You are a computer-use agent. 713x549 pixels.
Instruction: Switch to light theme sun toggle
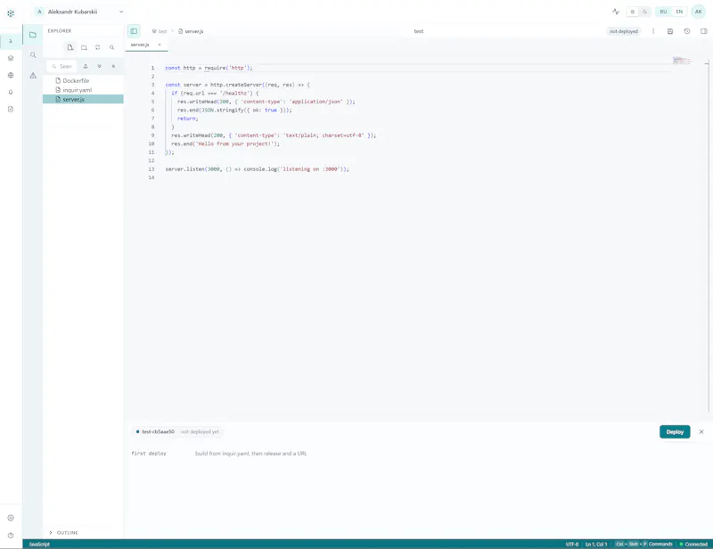click(x=633, y=12)
